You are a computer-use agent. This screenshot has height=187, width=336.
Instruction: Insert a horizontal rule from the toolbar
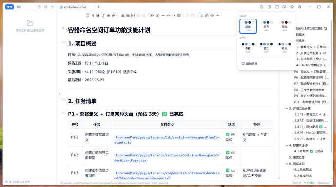[163, 15]
